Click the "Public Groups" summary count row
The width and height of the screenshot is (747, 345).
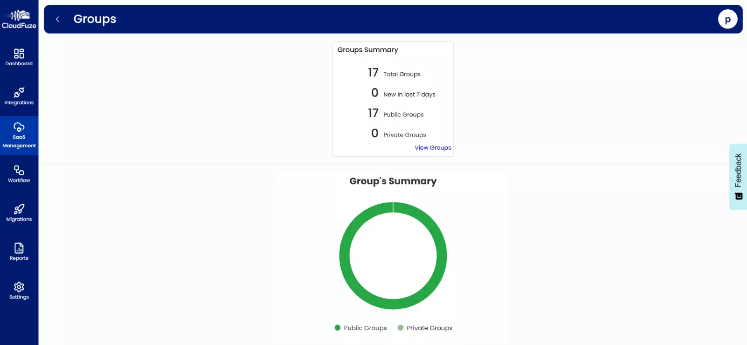pos(396,113)
